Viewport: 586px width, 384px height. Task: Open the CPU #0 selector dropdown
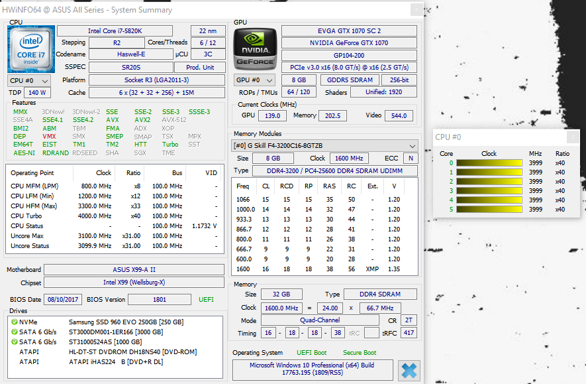point(28,80)
